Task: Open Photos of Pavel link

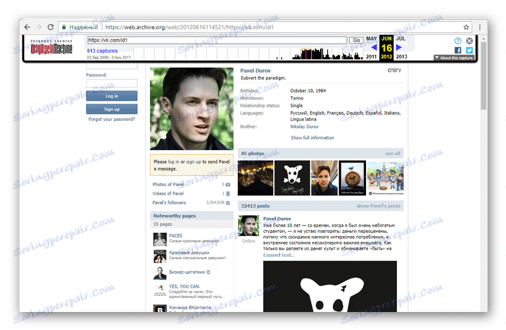Action: [x=168, y=184]
